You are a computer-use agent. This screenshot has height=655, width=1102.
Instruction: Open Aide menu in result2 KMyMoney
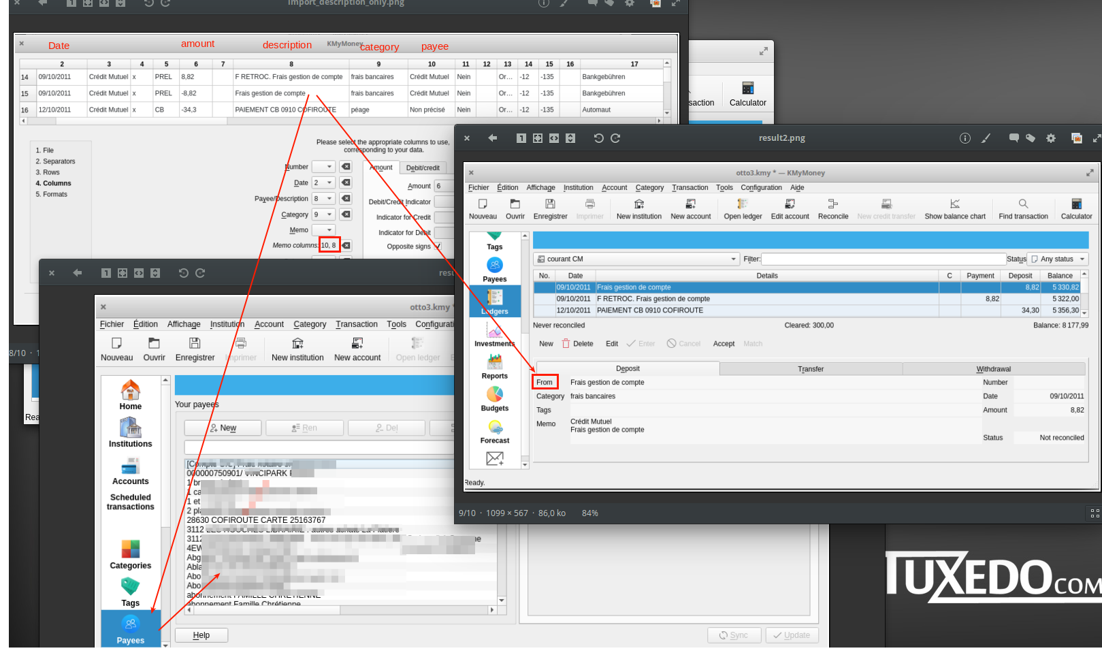click(797, 188)
